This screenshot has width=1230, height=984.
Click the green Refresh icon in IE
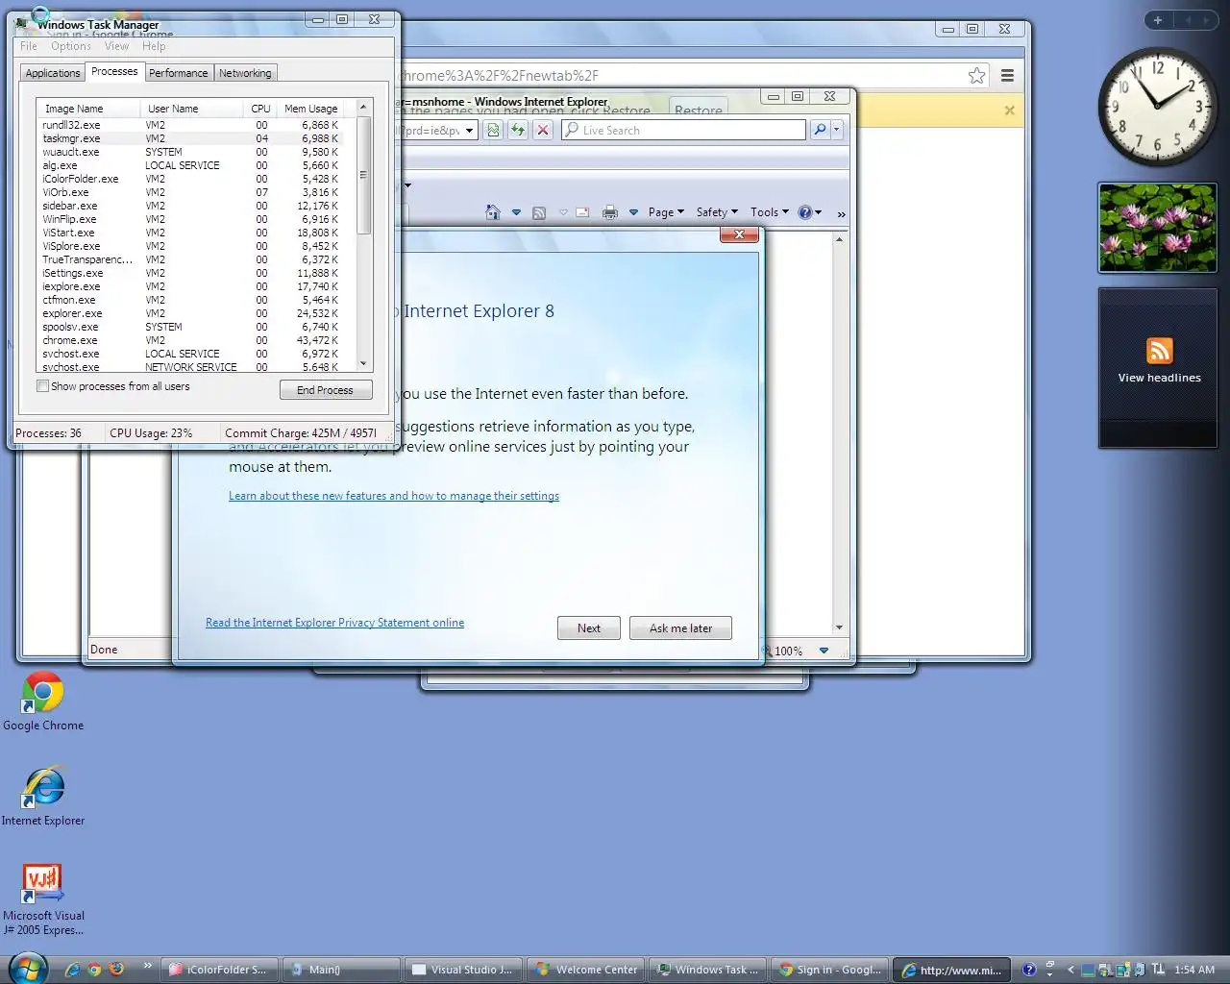518,130
